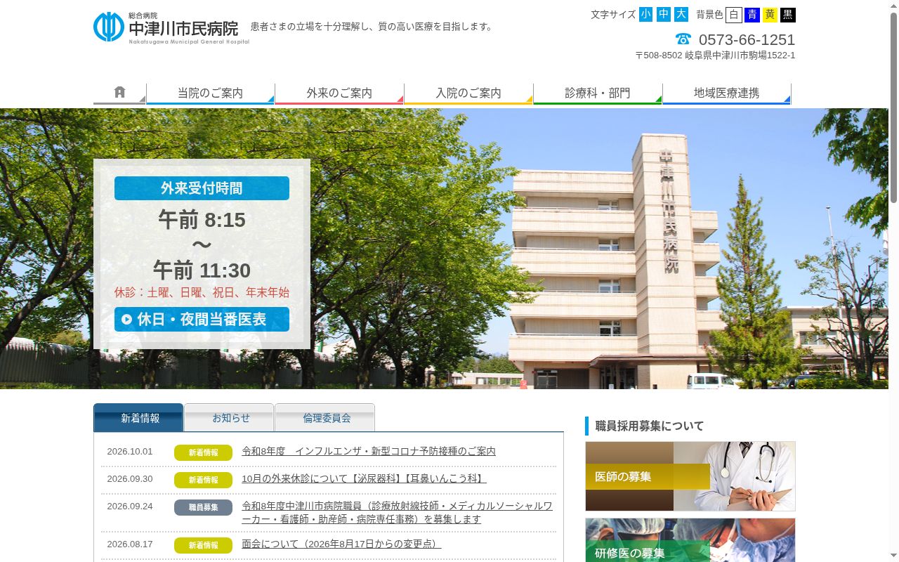Choose black (黒) background color
This screenshot has width=899, height=562.
point(788,15)
